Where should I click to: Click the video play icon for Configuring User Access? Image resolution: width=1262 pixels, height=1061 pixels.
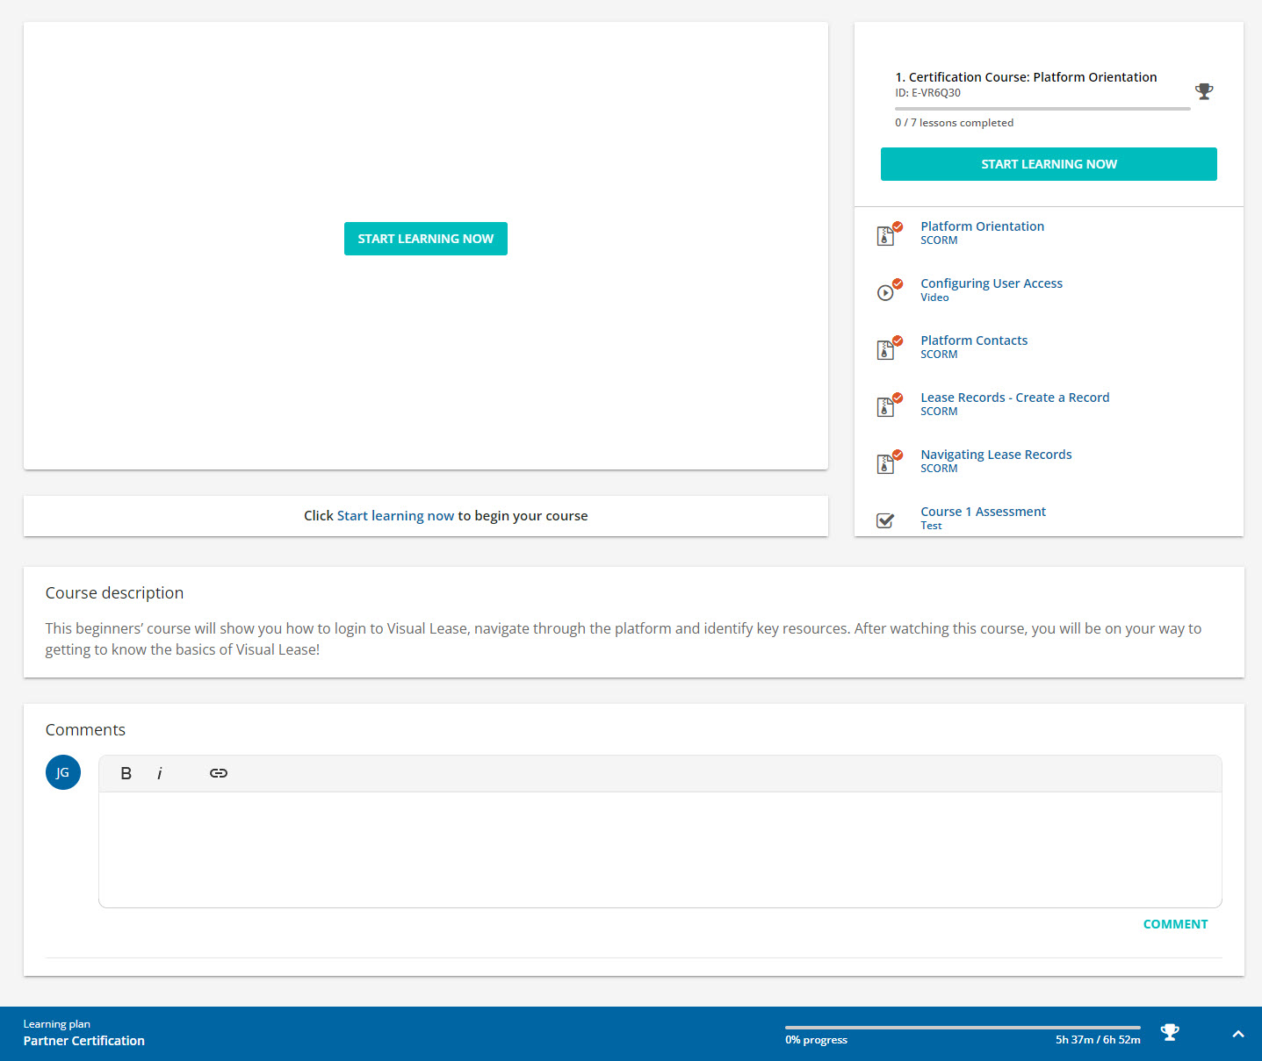[885, 292]
